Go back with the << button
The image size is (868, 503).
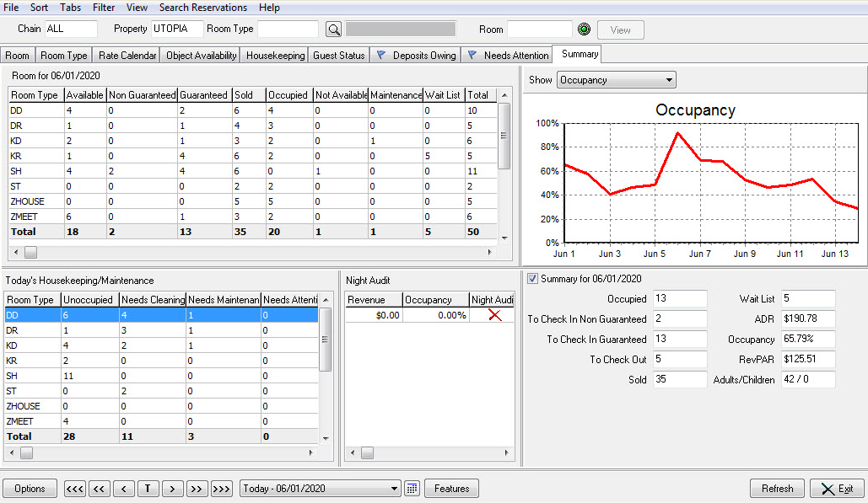(99, 489)
